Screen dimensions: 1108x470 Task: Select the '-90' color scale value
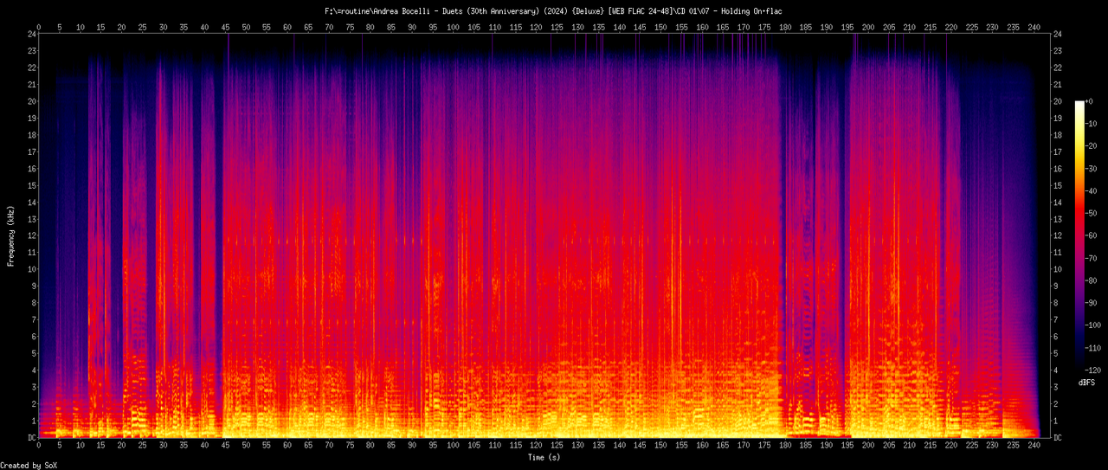1093,303
